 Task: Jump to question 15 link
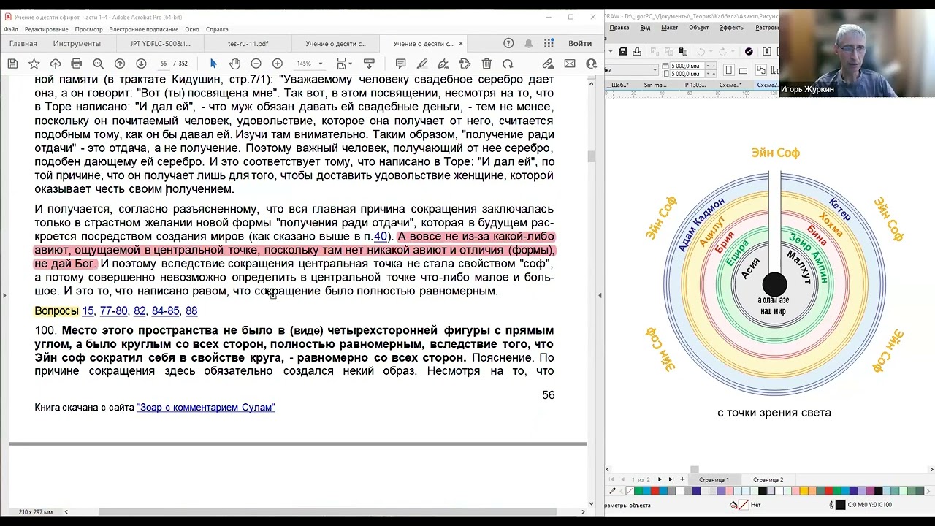point(88,311)
